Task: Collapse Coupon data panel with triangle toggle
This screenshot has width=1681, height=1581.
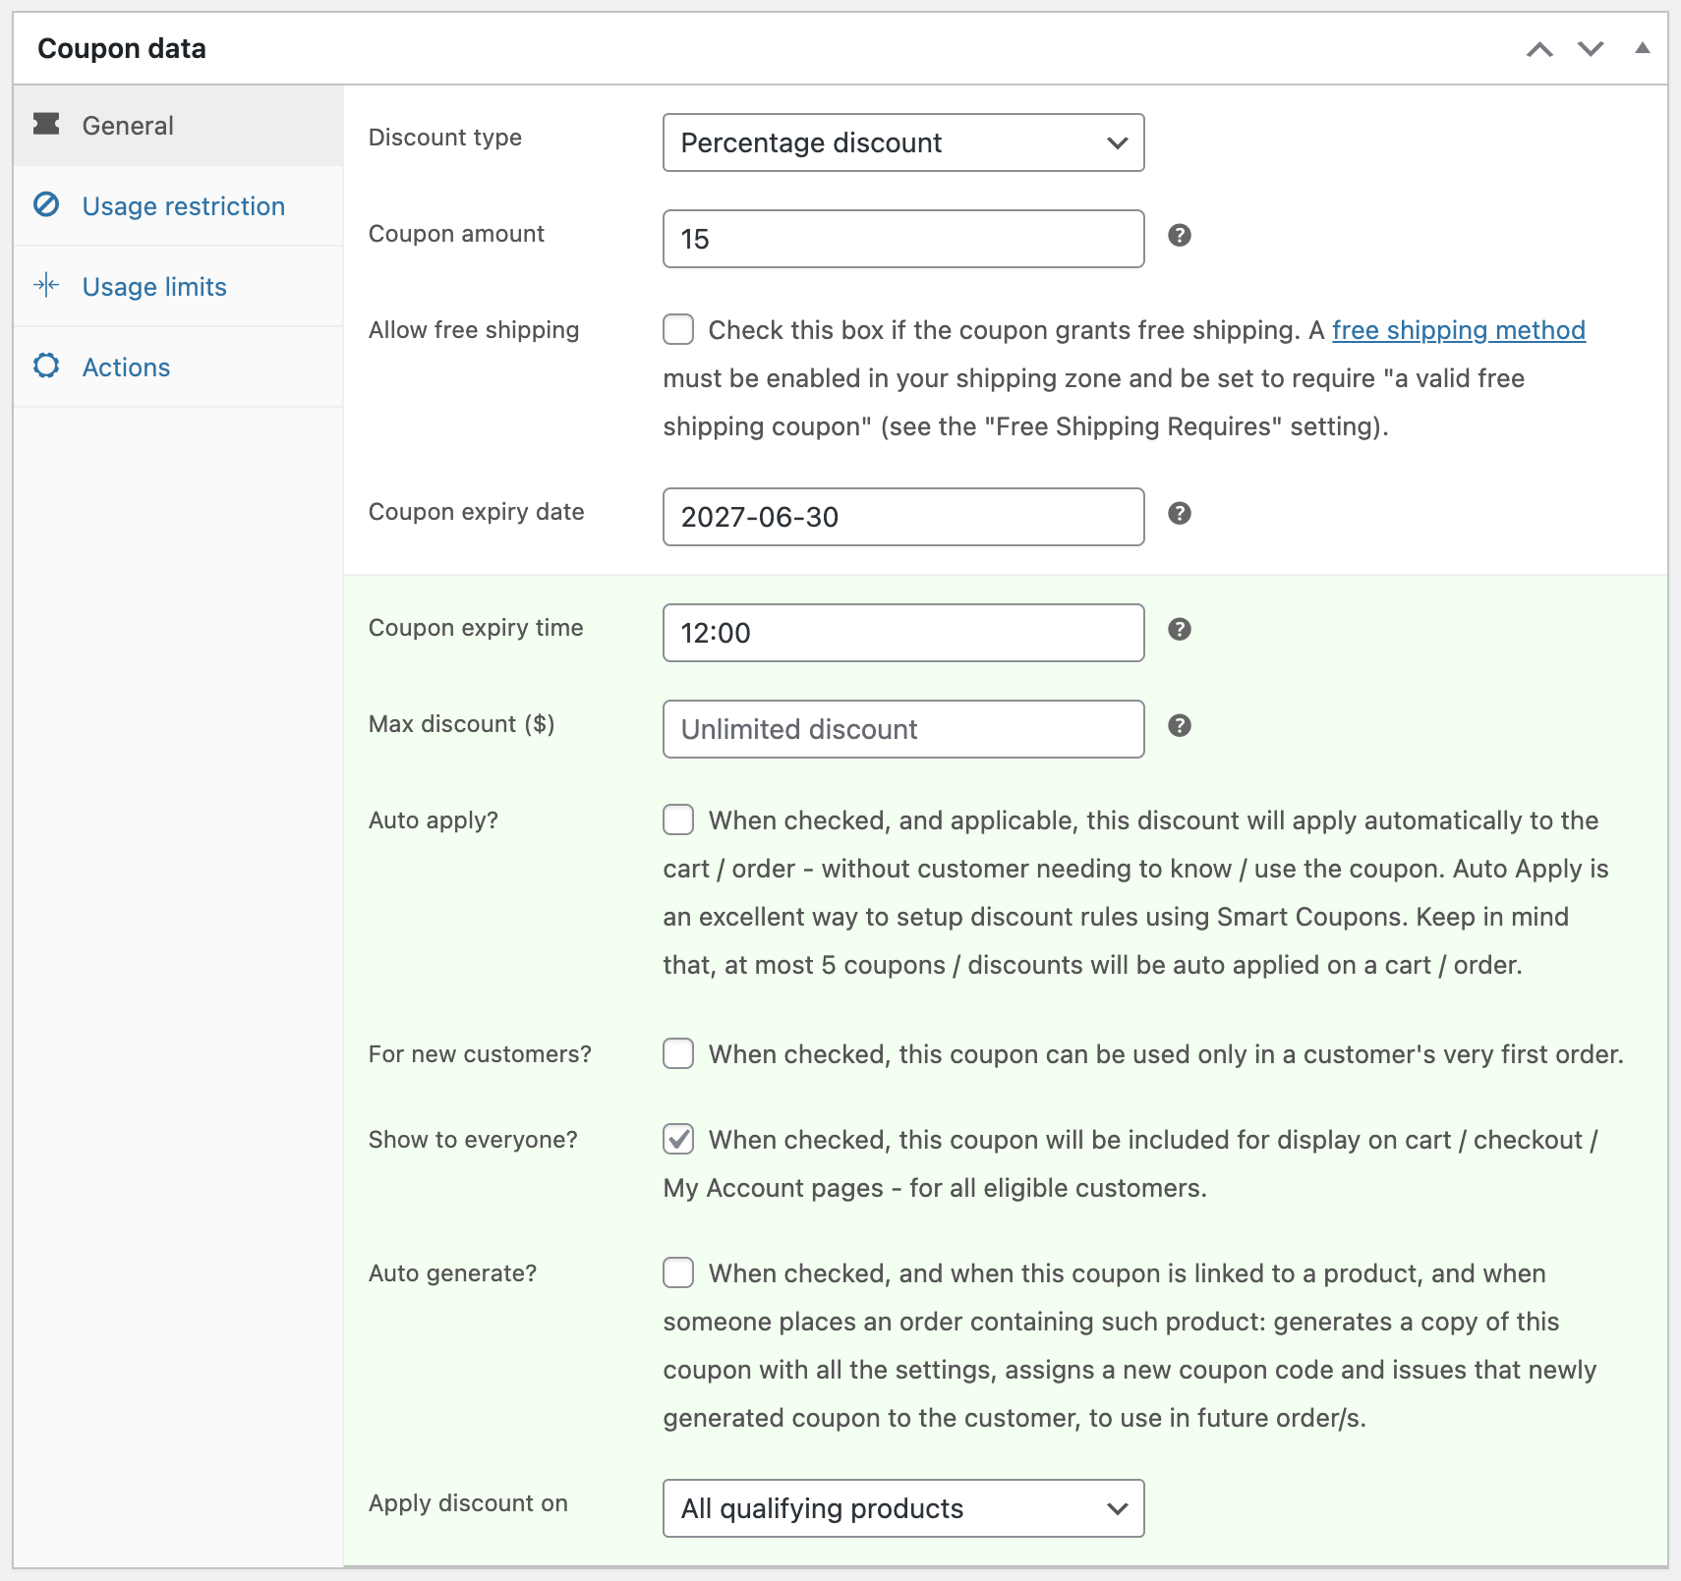Action: coord(1642,48)
